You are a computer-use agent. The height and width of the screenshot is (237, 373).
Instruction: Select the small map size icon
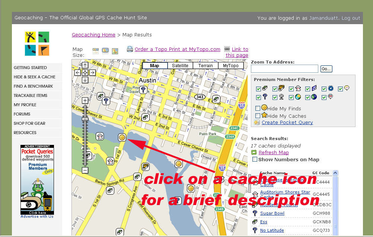pos(96,51)
